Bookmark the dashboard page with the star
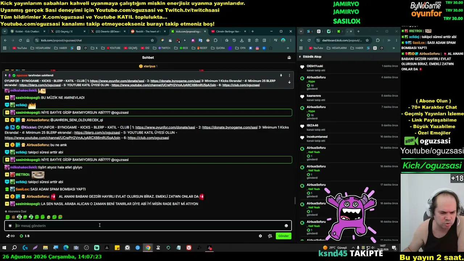The height and width of the screenshot is (261, 464). click(x=367, y=40)
